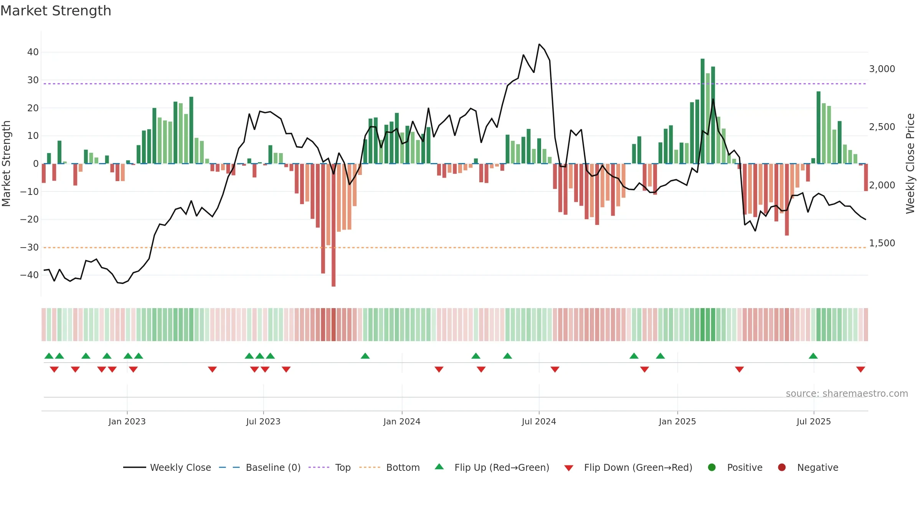Click the dark red Negative circle legend icon
This screenshot has height=518, width=921.
(x=782, y=467)
